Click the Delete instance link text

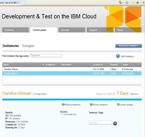coord(100,105)
